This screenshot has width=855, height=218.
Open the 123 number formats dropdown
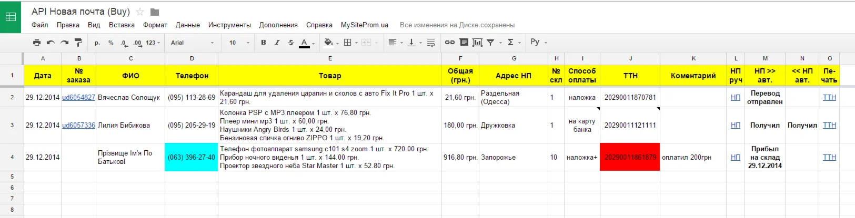(x=153, y=43)
